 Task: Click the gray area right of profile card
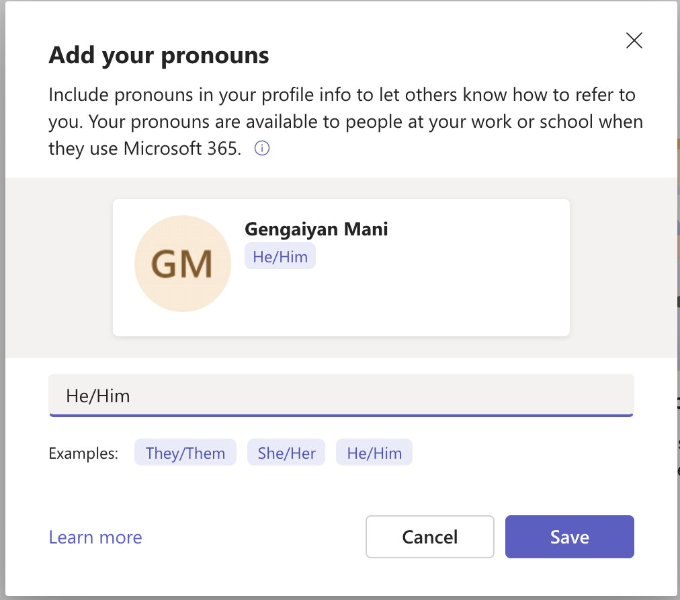623,268
